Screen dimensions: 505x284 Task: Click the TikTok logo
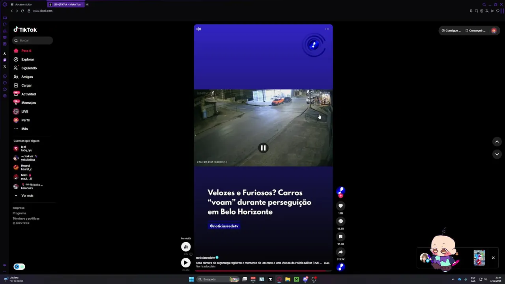coord(25,30)
